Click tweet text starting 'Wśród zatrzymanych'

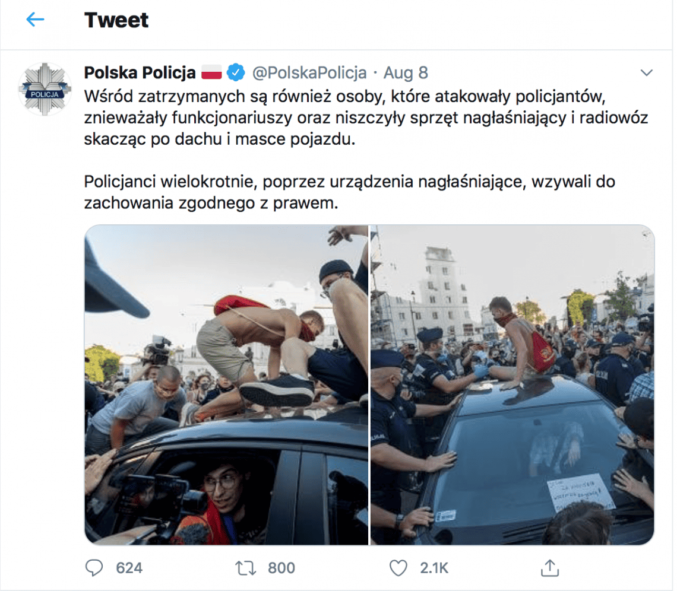(x=366, y=117)
